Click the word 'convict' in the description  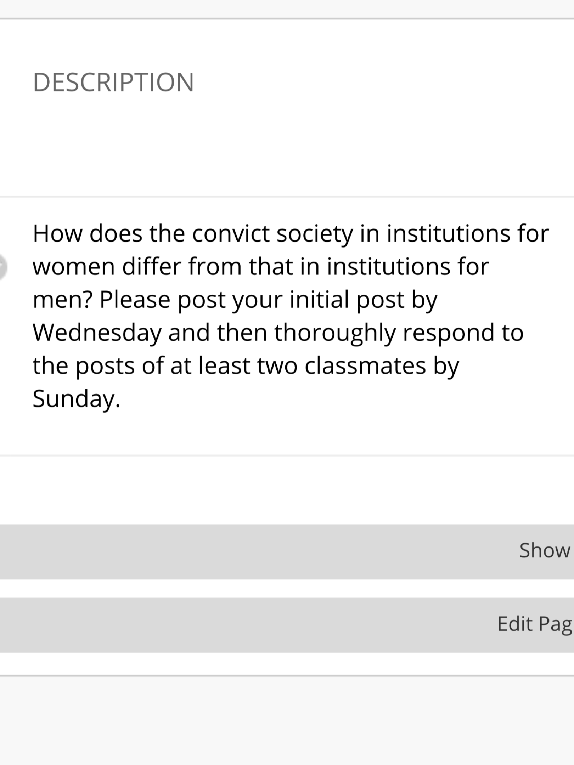231,234
